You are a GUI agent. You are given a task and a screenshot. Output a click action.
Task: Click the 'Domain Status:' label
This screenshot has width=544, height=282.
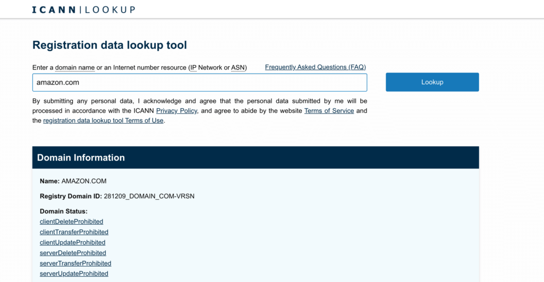64,211
